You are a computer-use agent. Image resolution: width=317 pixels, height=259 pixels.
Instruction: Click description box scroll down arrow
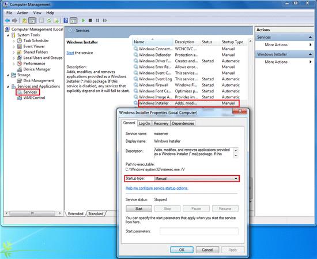tap(236, 156)
